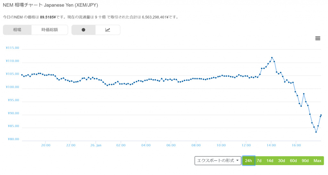Choose the 90d time range
This screenshot has height=175, width=328.
coord(305,161)
